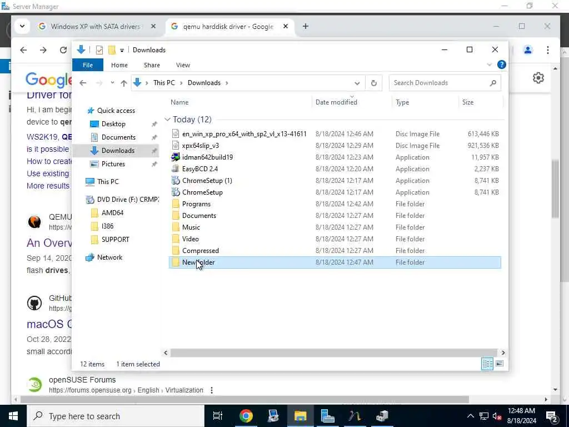Select the Programs folder icon
This screenshot has height=427, width=569.
[x=176, y=204]
